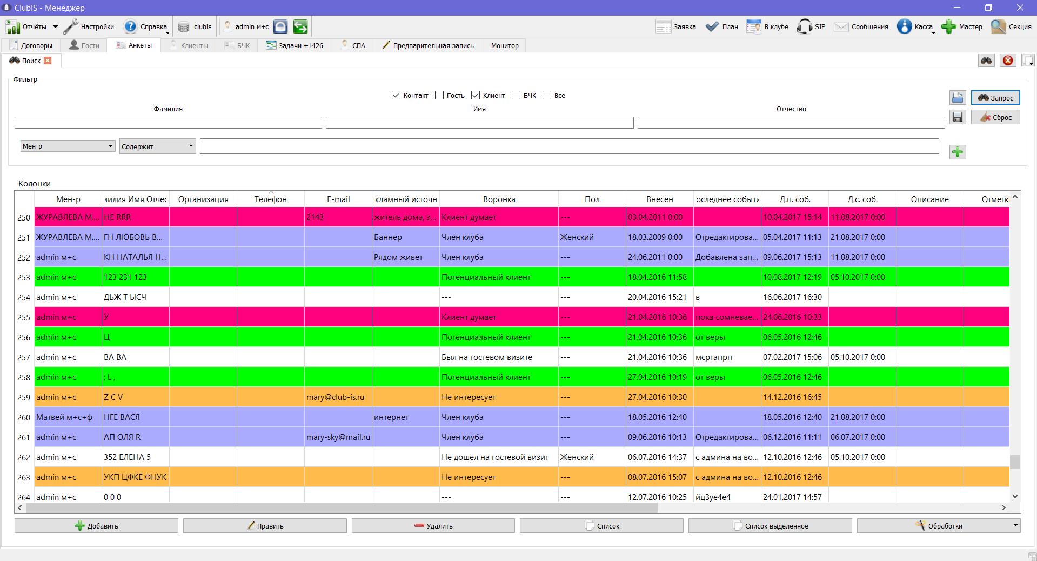
Task: Click the admin м+с user icon
Action: click(x=228, y=26)
